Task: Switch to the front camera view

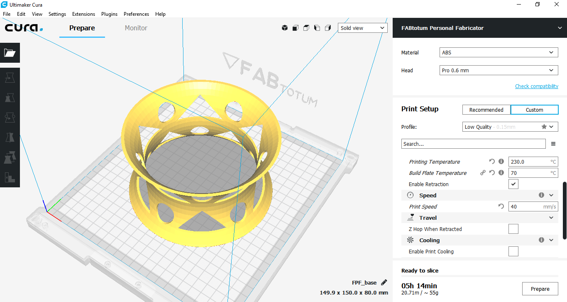Action: (296, 28)
